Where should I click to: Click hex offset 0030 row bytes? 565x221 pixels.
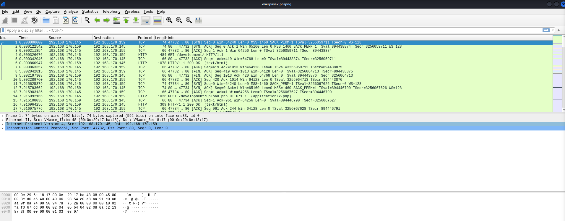click(x=65, y=207)
